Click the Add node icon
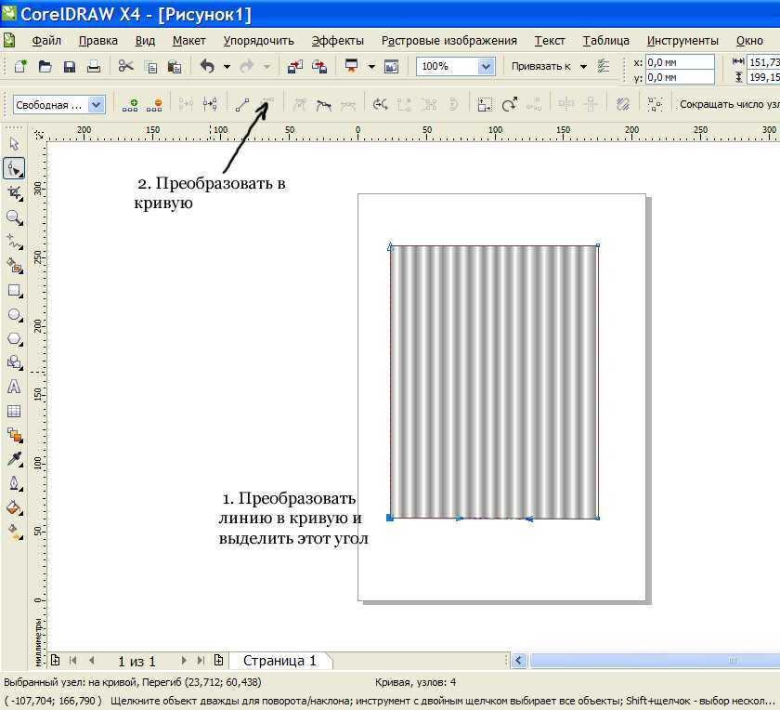Viewport: 780px width, 710px height. coord(130,105)
